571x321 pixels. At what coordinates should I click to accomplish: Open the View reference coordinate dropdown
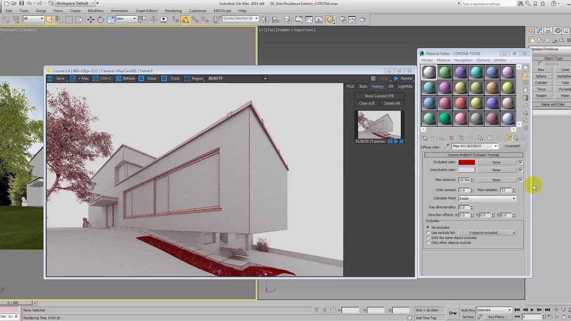(126, 19)
